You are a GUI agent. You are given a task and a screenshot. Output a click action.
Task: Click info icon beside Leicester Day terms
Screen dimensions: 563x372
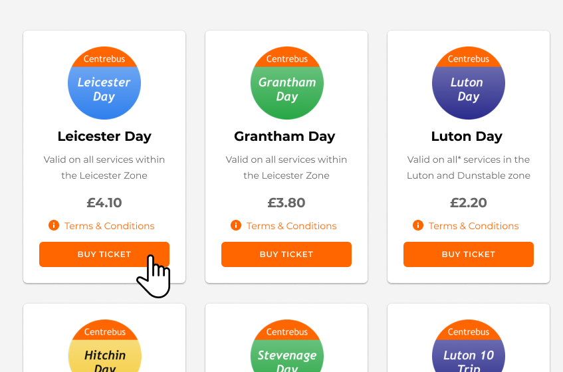pyautogui.click(x=54, y=226)
